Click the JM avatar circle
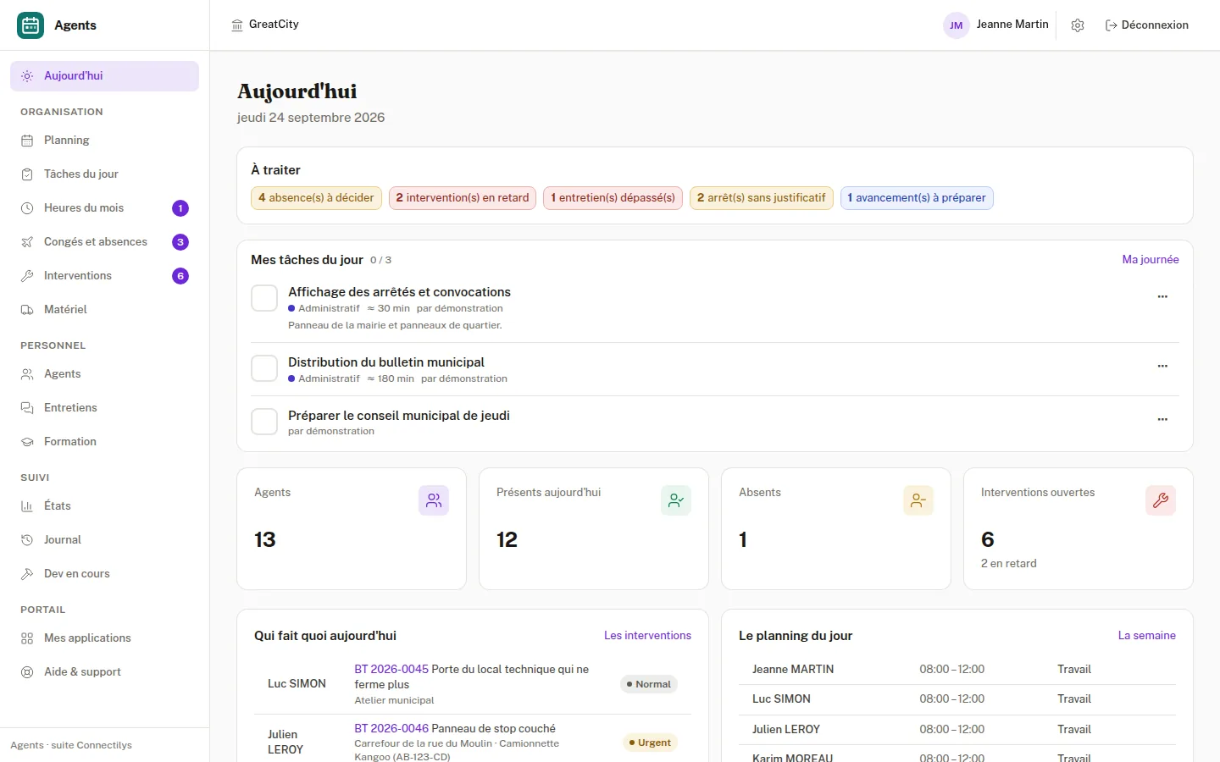 pyautogui.click(x=957, y=25)
